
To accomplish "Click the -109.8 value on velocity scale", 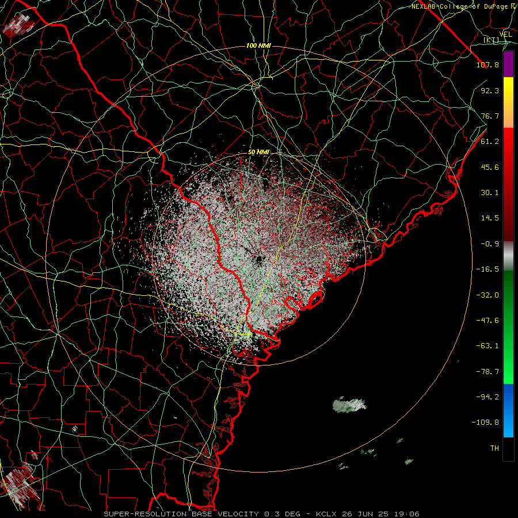I will 485,422.
